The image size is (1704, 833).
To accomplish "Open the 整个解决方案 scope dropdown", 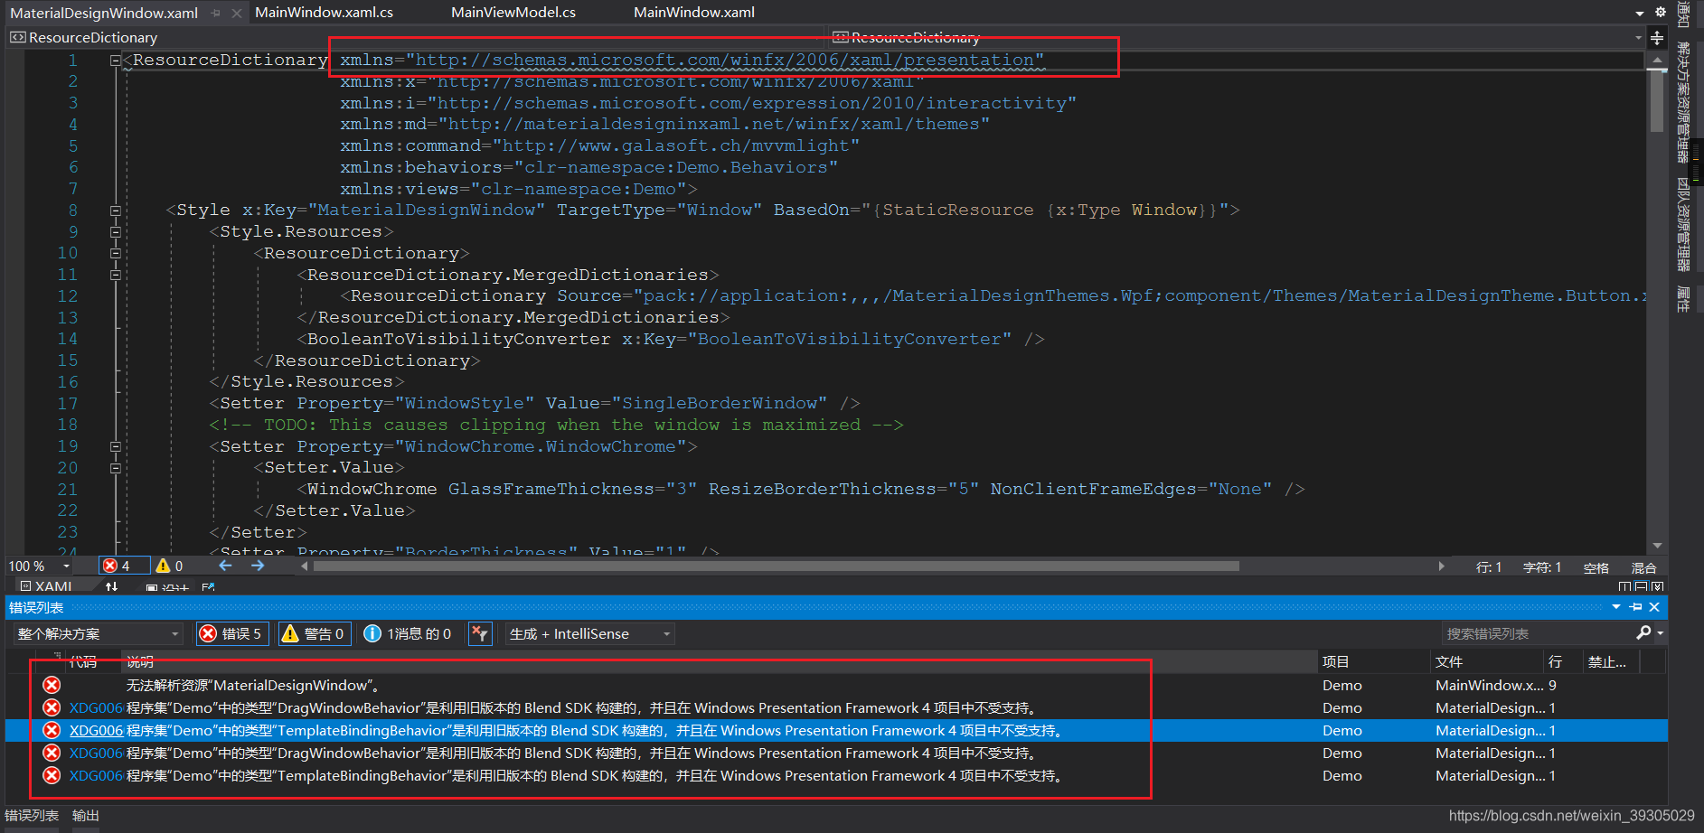I will click(x=98, y=633).
